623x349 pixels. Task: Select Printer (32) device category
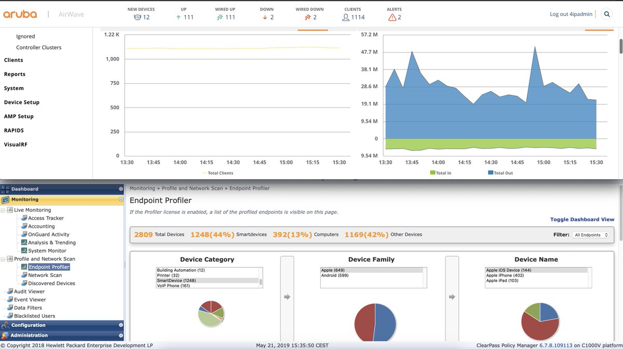click(208, 275)
